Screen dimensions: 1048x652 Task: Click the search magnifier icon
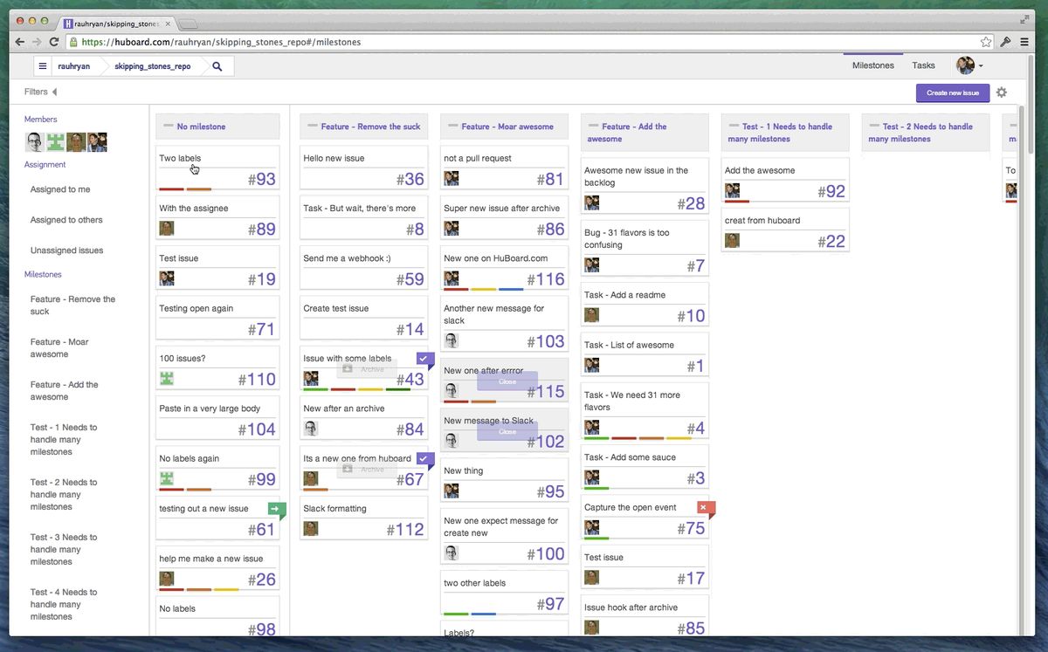click(217, 66)
